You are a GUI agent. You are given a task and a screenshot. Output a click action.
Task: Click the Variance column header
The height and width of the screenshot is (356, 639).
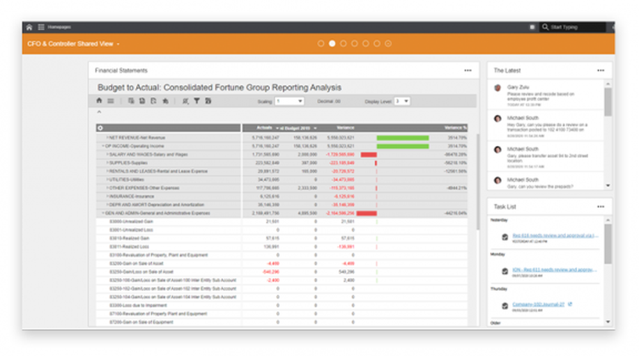click(345, 128)
